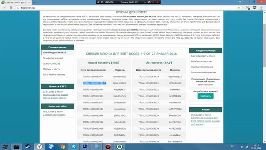Click the bookmark star in address bar

coord(239,7)
